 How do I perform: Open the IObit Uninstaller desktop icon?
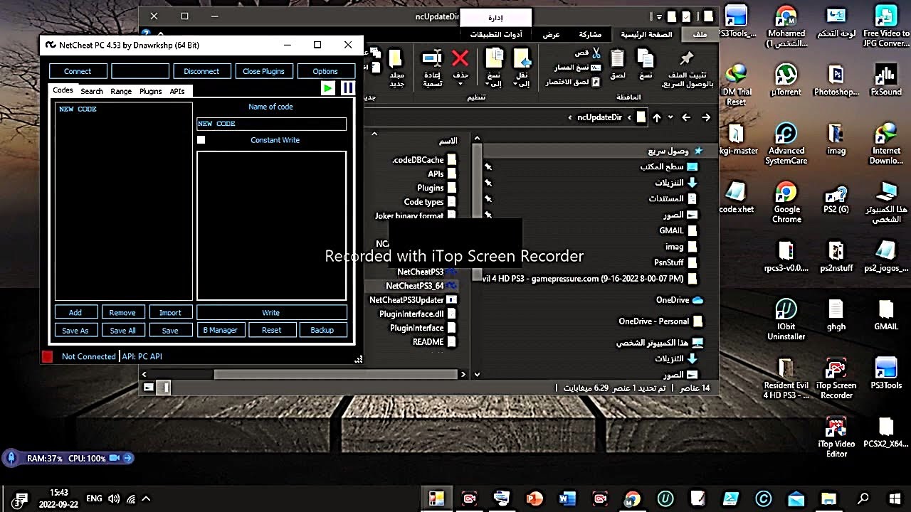[786, 319]
